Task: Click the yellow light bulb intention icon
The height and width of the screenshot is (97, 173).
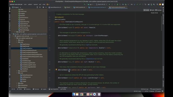Action: click(x=56, y=70)
